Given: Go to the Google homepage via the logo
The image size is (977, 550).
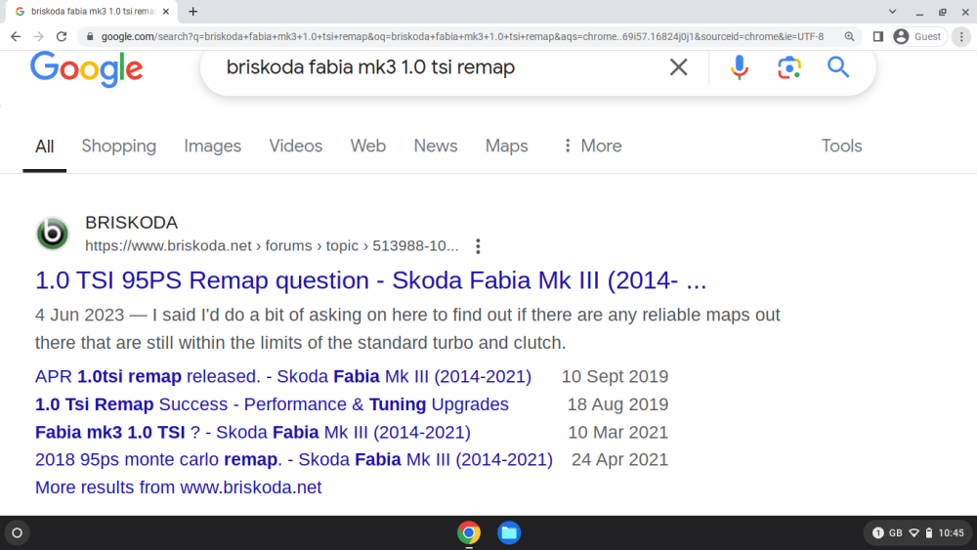Looking at the screenshot, I should point(87,68).
